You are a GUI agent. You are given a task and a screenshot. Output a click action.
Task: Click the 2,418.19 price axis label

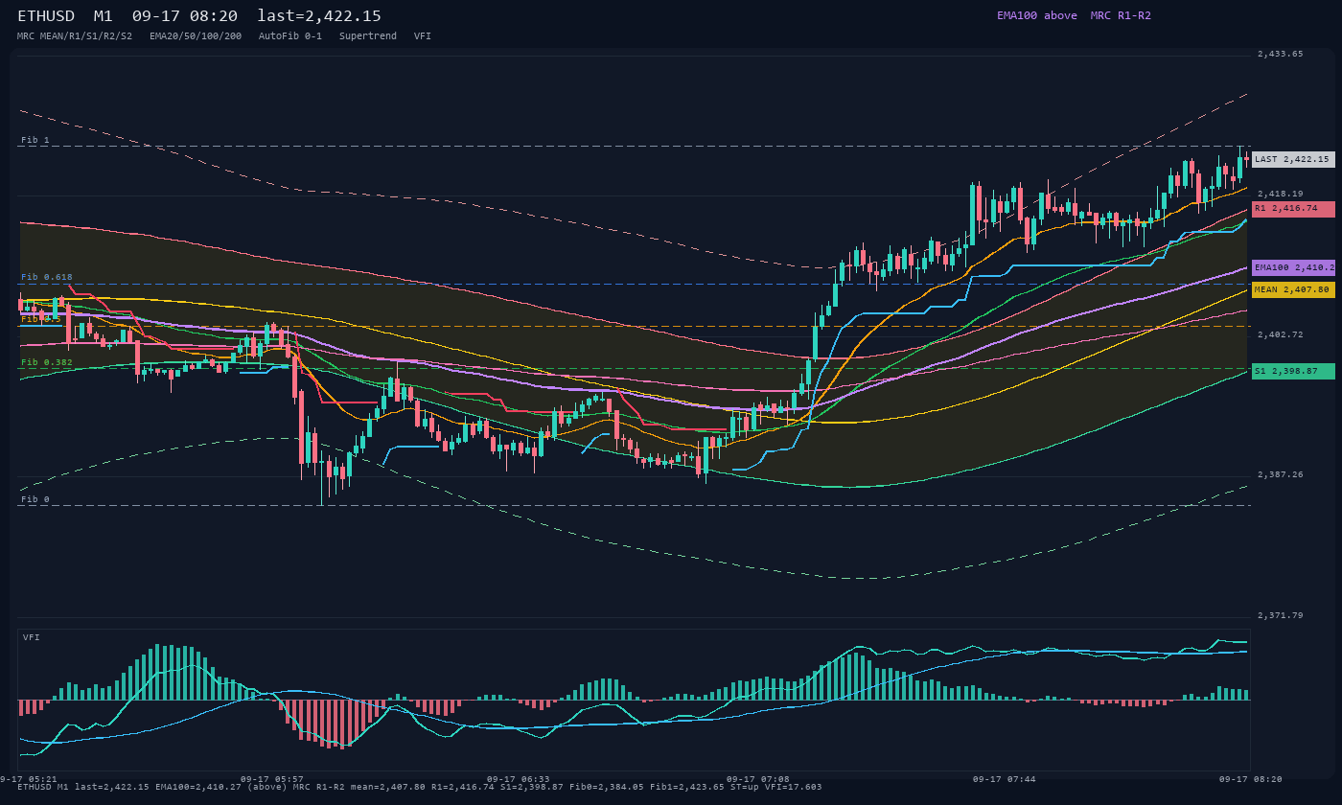1281,194
